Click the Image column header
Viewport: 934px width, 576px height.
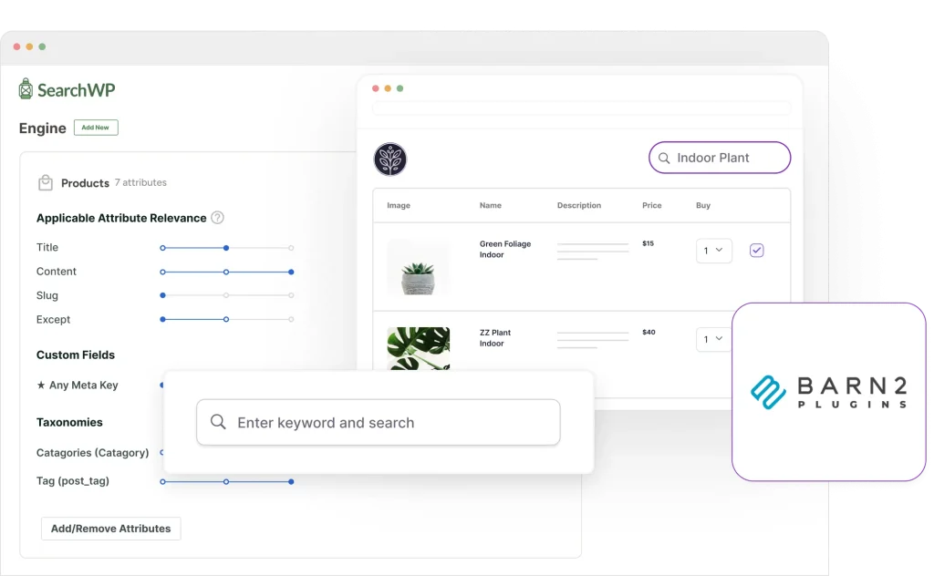click(399, 205)
